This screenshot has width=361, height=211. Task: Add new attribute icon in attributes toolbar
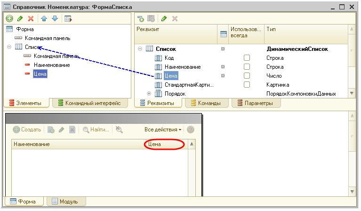pos(140,19)
